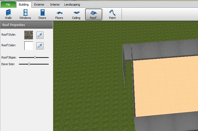
Task: Switch to the Landscaping tab
Action: (x=72, y=5)
